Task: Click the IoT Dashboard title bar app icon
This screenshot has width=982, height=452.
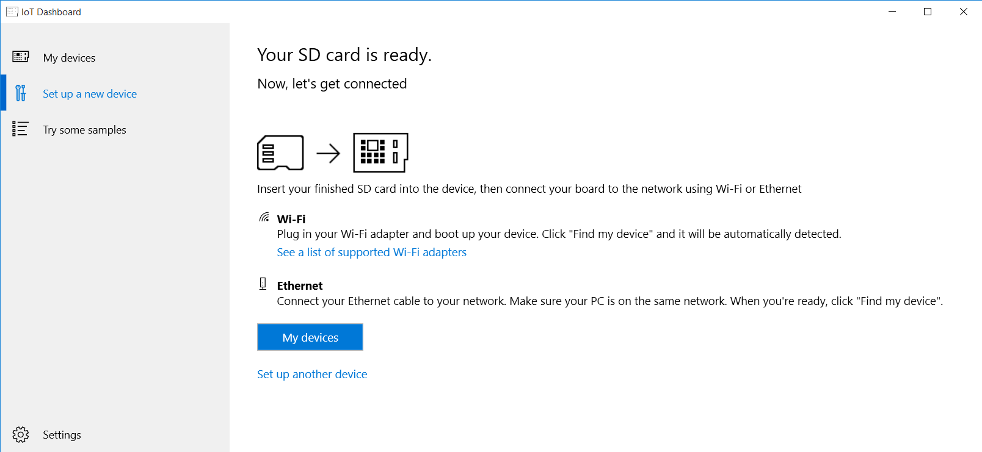Action: [x=12, y=12]
